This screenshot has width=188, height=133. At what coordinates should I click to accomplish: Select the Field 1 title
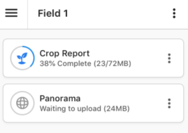53,13
